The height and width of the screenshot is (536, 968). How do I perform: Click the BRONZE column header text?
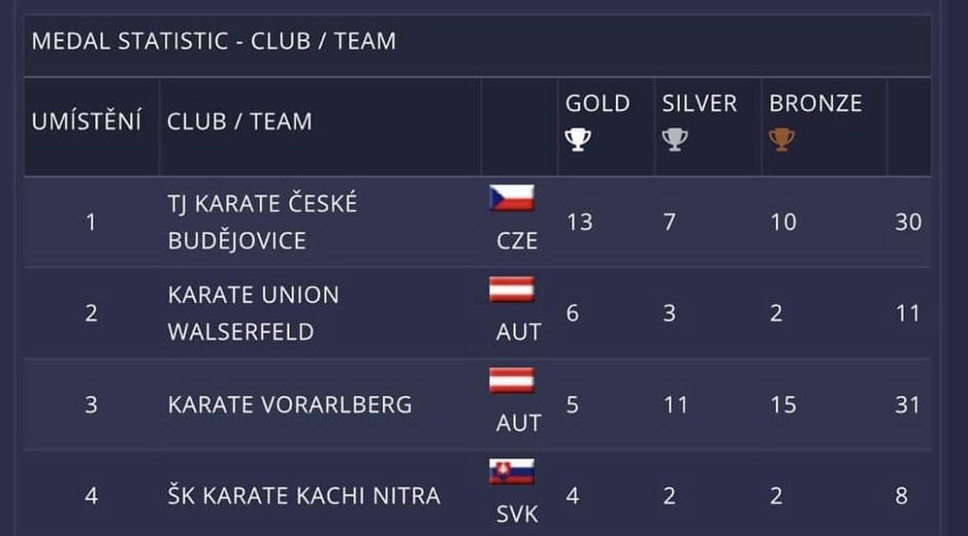[x=815, y=104]
